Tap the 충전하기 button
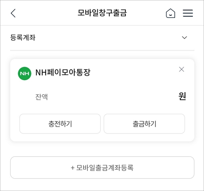 pyautogui.click(x=60, y=124)
